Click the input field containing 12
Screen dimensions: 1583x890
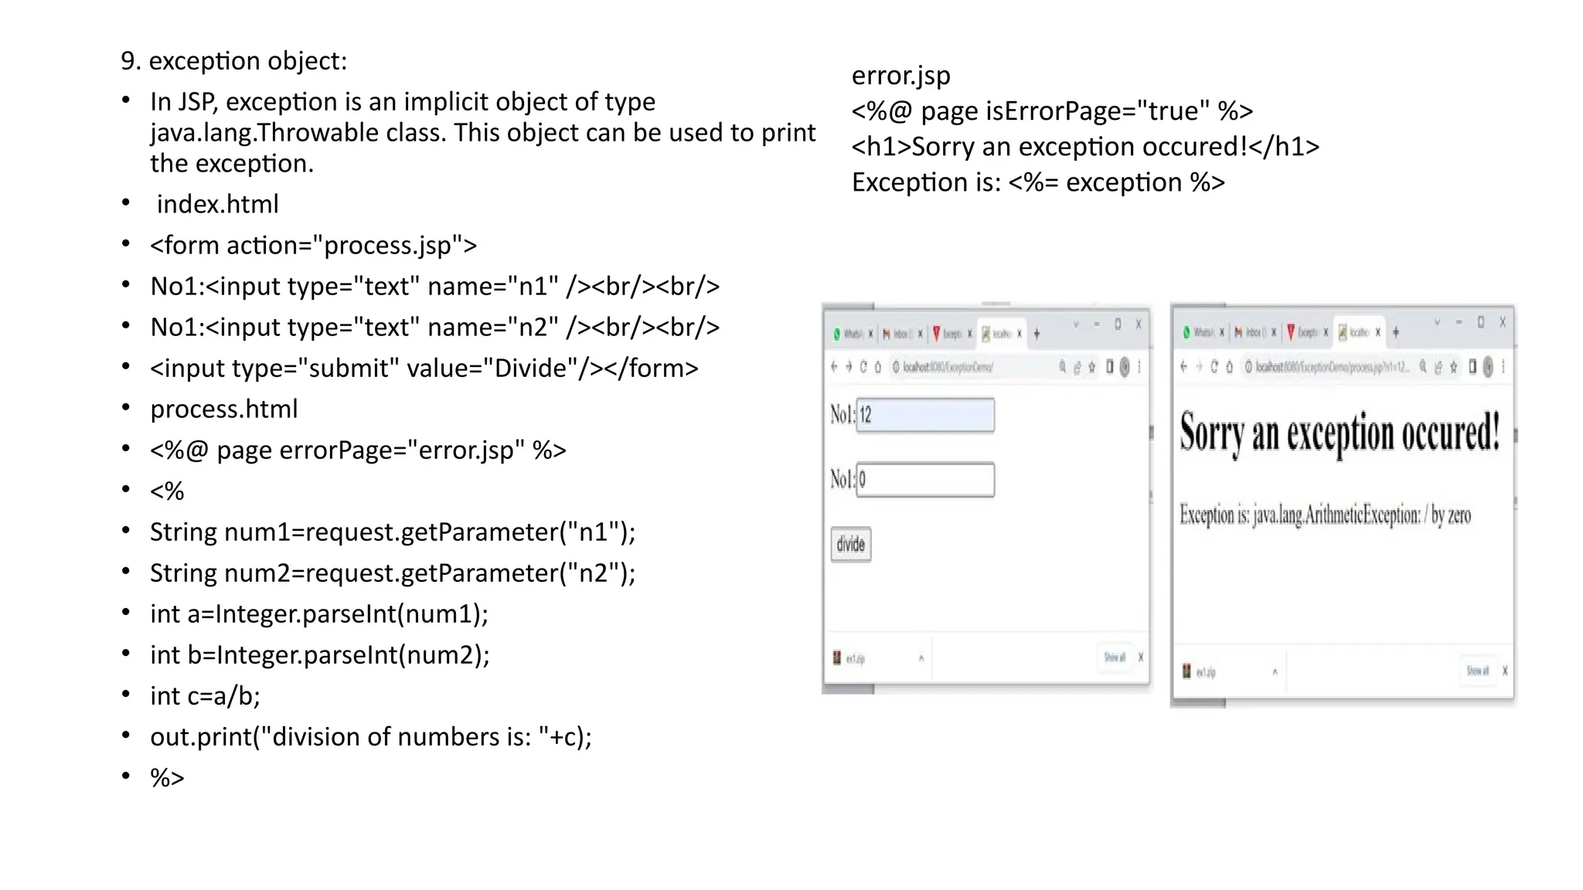(x=925, y=416)
